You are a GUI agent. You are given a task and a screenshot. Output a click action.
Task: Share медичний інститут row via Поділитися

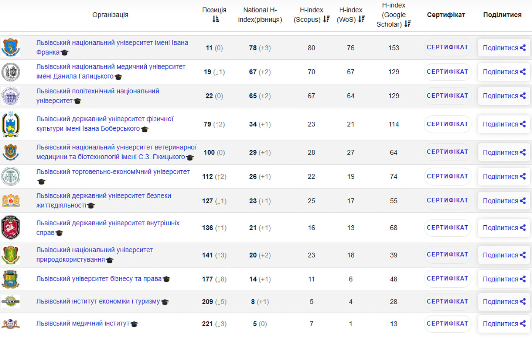(x=504, y=324)
